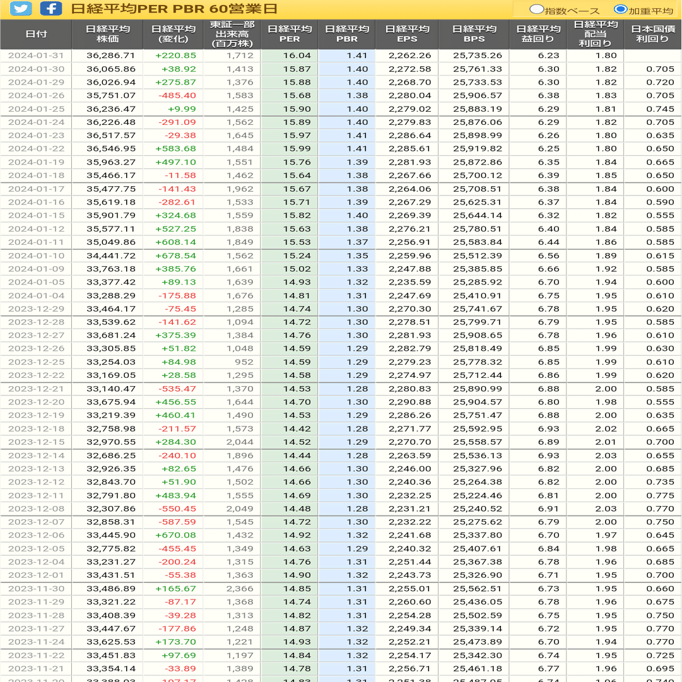The image size is (682, 682).
Task: Select date cell 2023-12-29
Action: tap(36, 309)
